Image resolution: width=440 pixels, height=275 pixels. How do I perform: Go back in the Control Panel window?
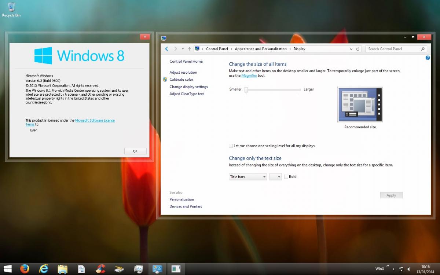(167, 49)
